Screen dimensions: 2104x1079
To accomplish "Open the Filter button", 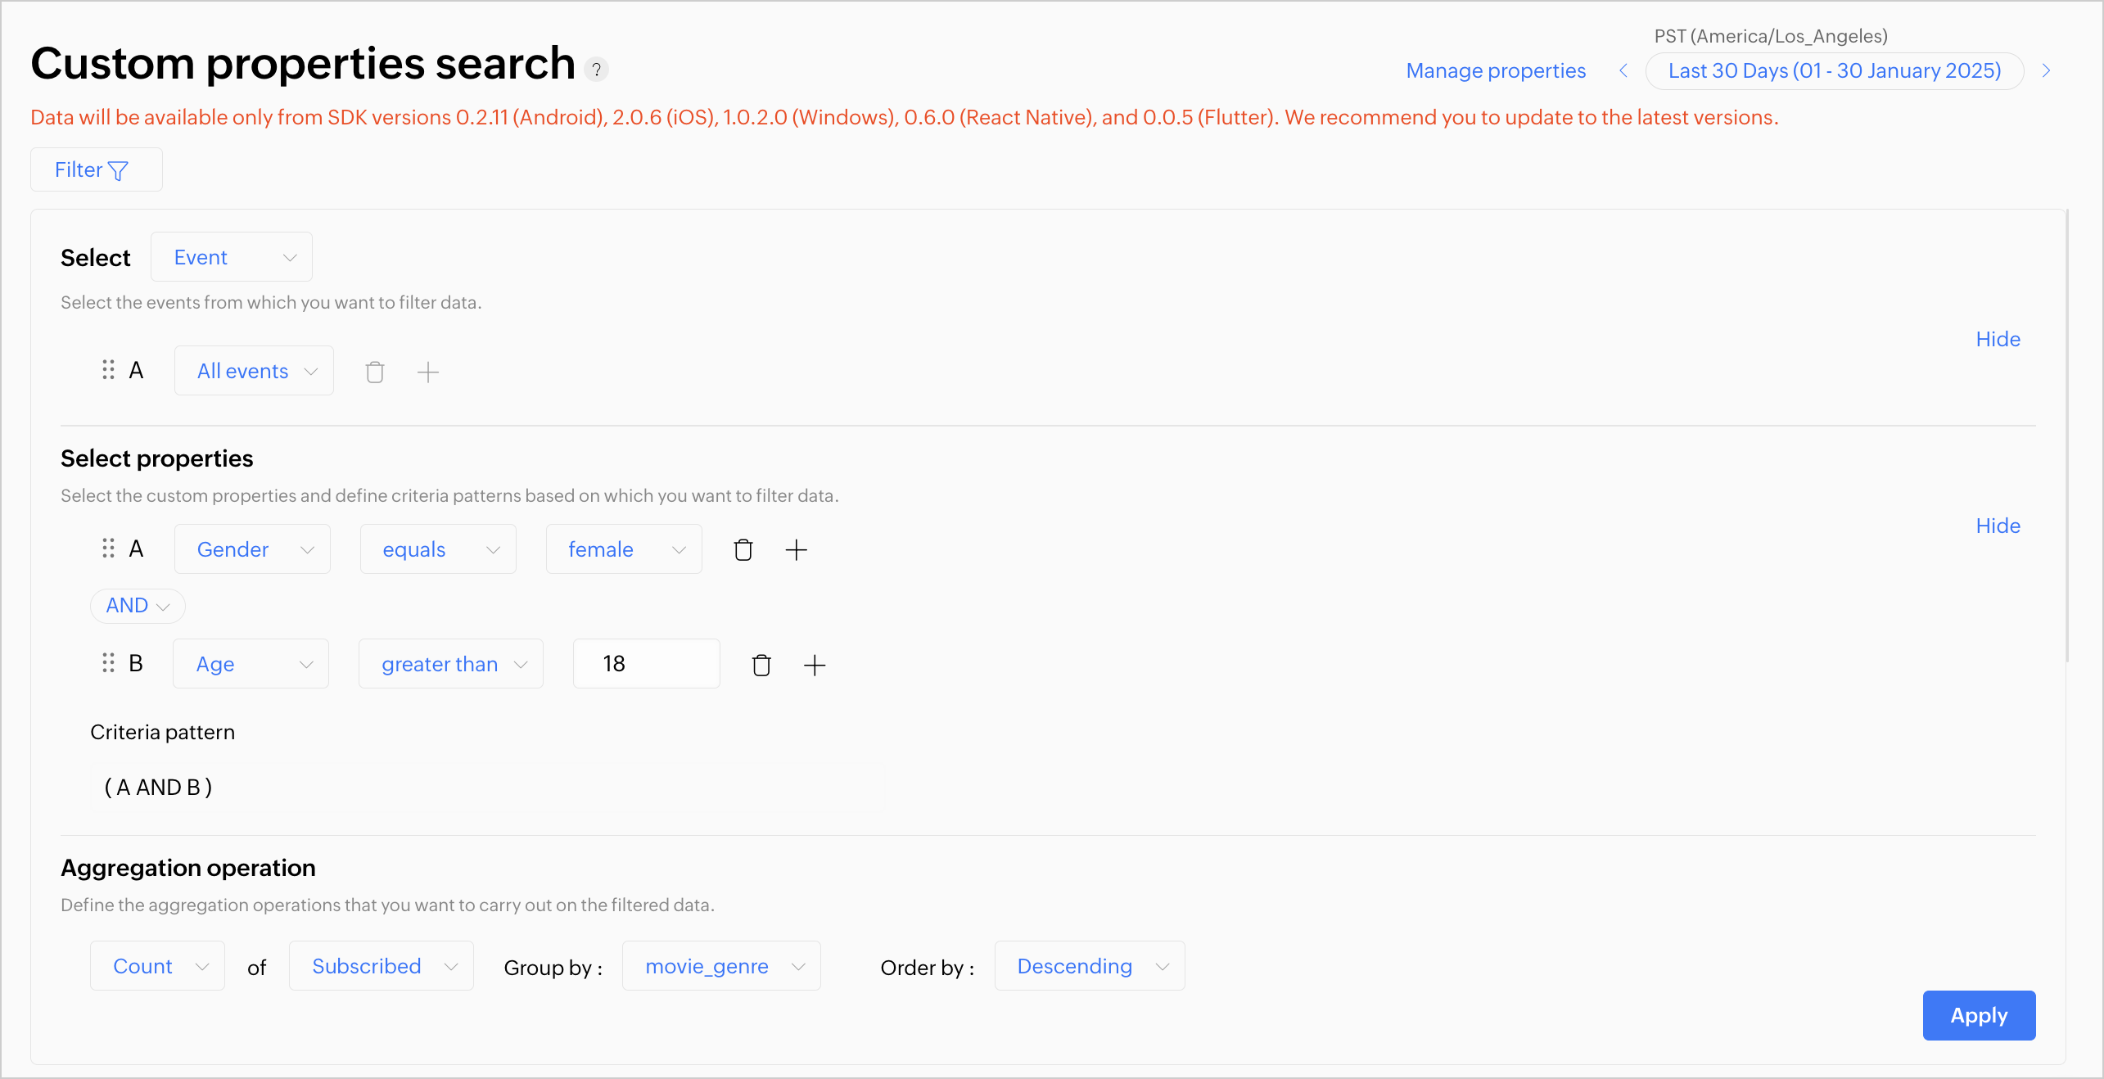I will [96, 169].
